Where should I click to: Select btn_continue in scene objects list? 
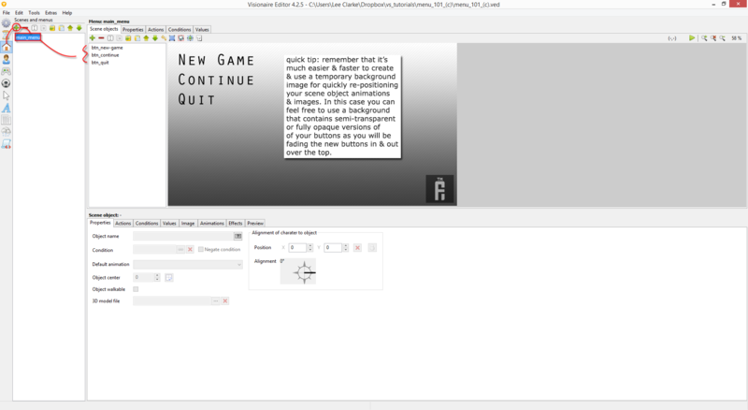point(105,54)
